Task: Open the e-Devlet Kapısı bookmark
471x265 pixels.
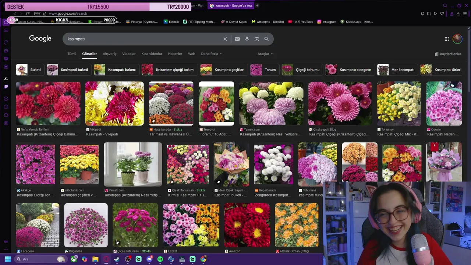Action: [x=234, y=22]
